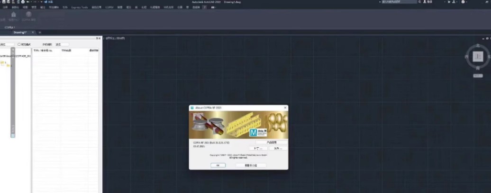Expand the yellow folder tree node
Screen dimensions: 491x193
[2, 63]
